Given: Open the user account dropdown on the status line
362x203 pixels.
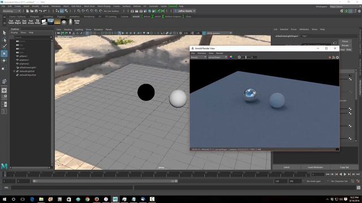Looking at the screenshot, I should (x=185, y=11).
